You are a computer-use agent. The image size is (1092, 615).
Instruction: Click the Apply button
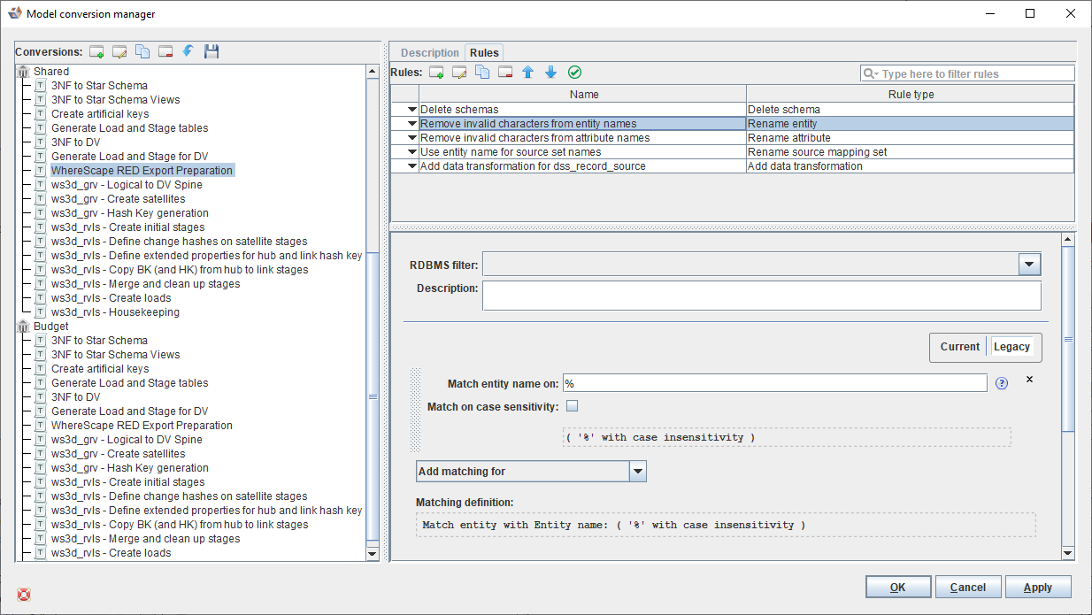[1037, 588]
